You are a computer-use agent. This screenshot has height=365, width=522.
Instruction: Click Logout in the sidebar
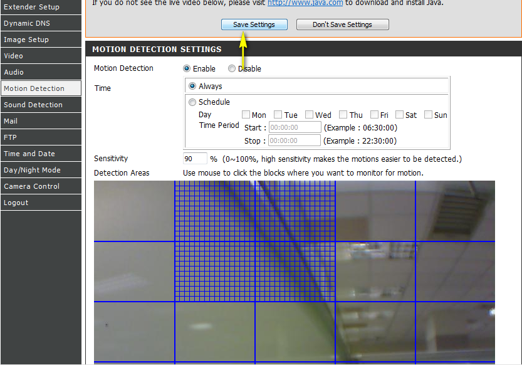point(41,203)
